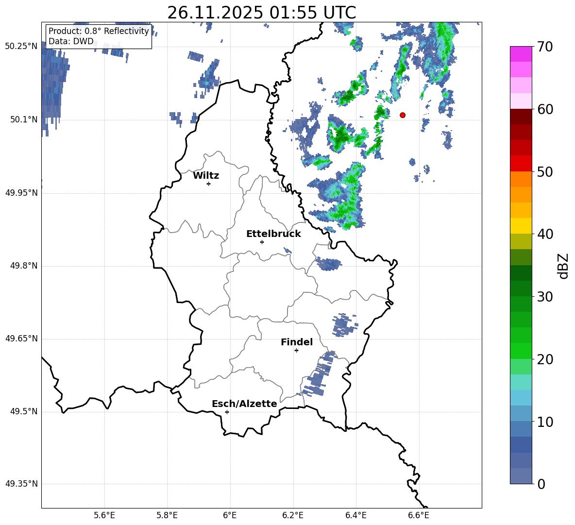Click the red 50 dBZ band on colorbar
Viewport: 575px width, 525px height.
tap(521, 164)
